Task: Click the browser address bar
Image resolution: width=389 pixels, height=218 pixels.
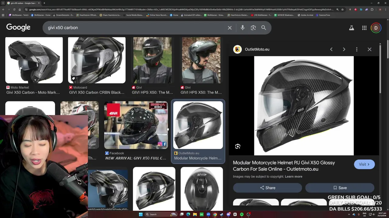Action: coord(181,9)
